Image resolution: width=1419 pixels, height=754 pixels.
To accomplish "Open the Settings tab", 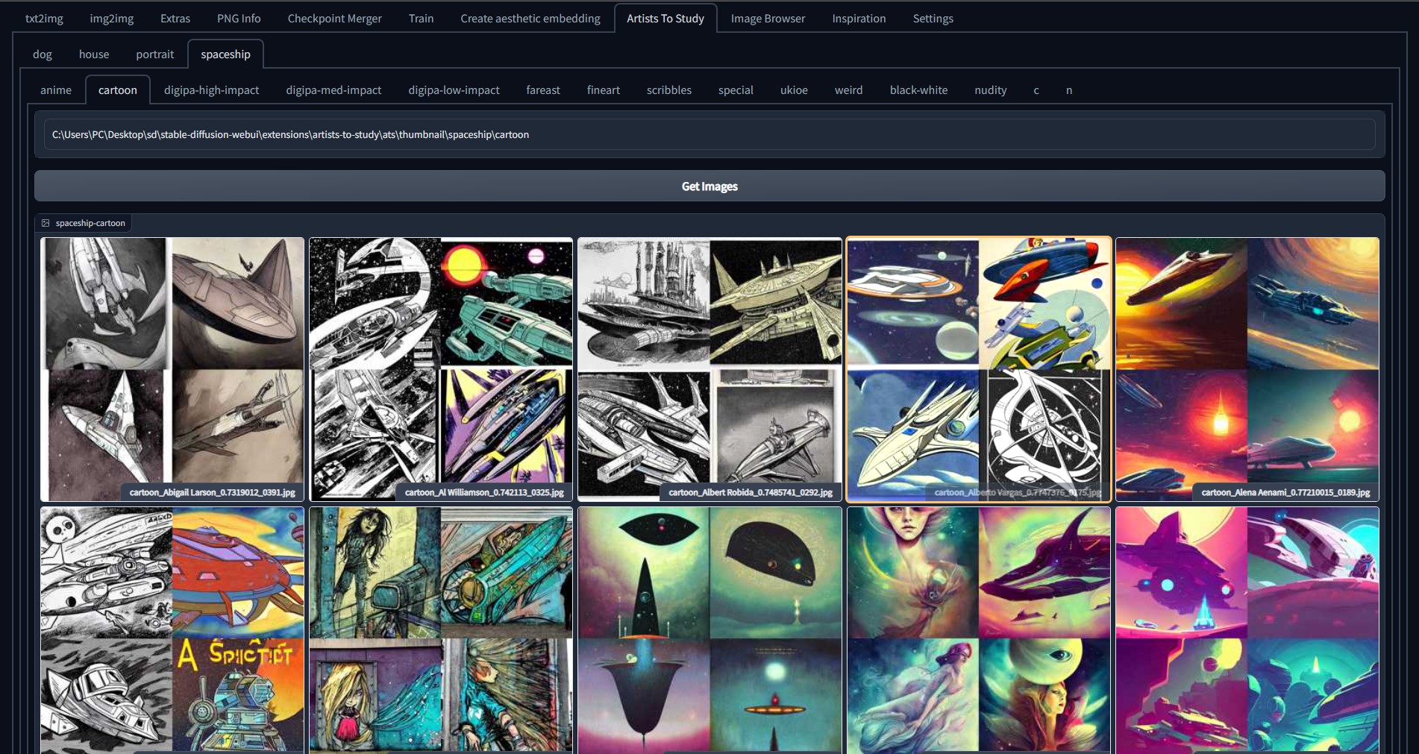I will pyautogui.click(x=933, y=19).
